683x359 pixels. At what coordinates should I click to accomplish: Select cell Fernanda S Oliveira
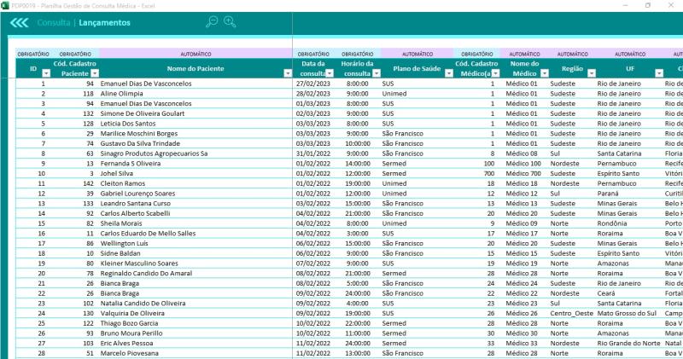196,164
